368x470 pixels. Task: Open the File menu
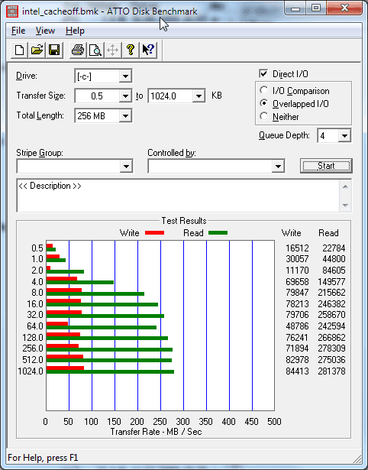[18, 31]
